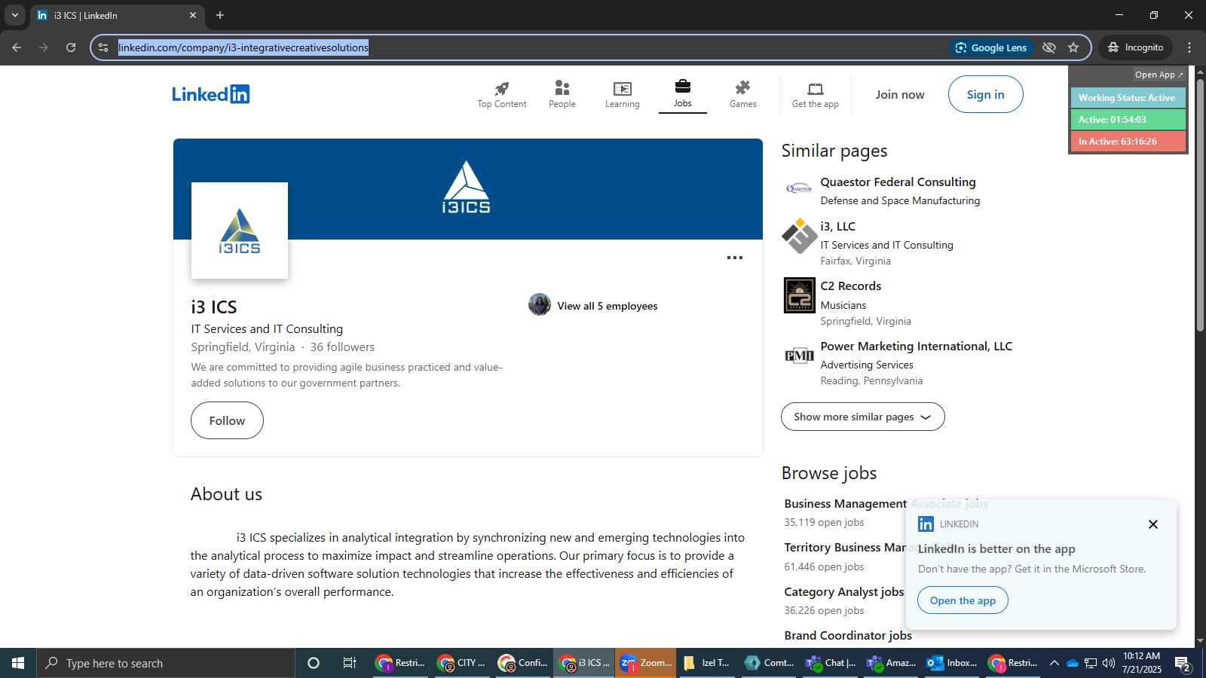Screen dimensions: 1206x678
Task: Click Open App in tracker widget
Action: [1159, 75]
